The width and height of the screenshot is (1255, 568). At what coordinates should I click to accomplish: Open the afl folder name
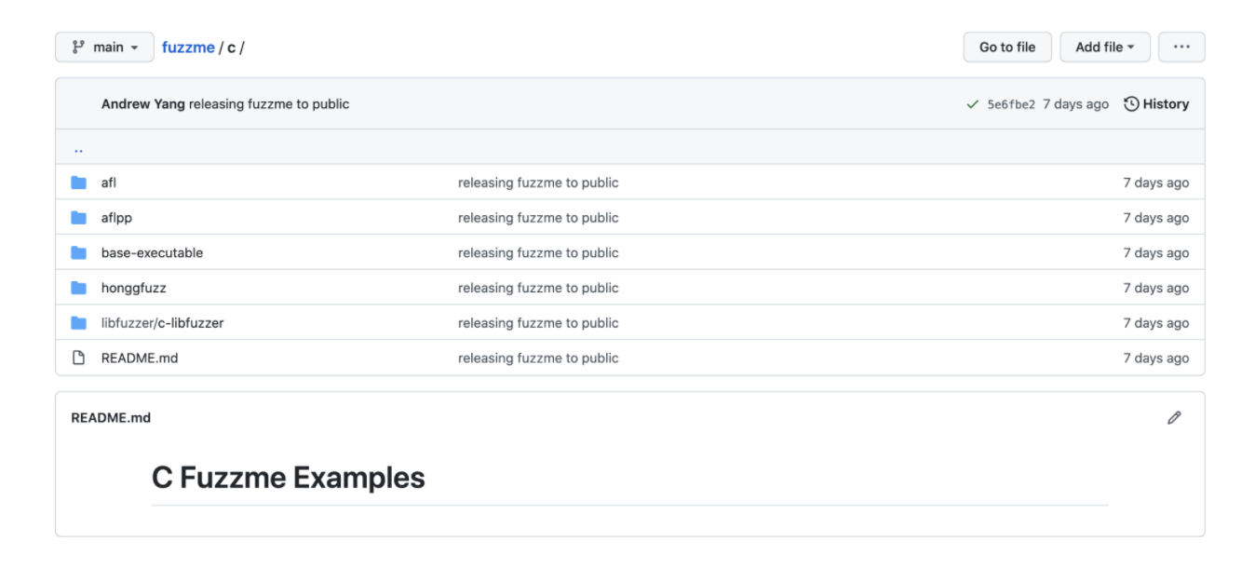pos(109,183)
